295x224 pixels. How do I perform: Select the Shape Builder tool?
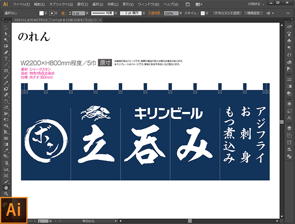6,126
